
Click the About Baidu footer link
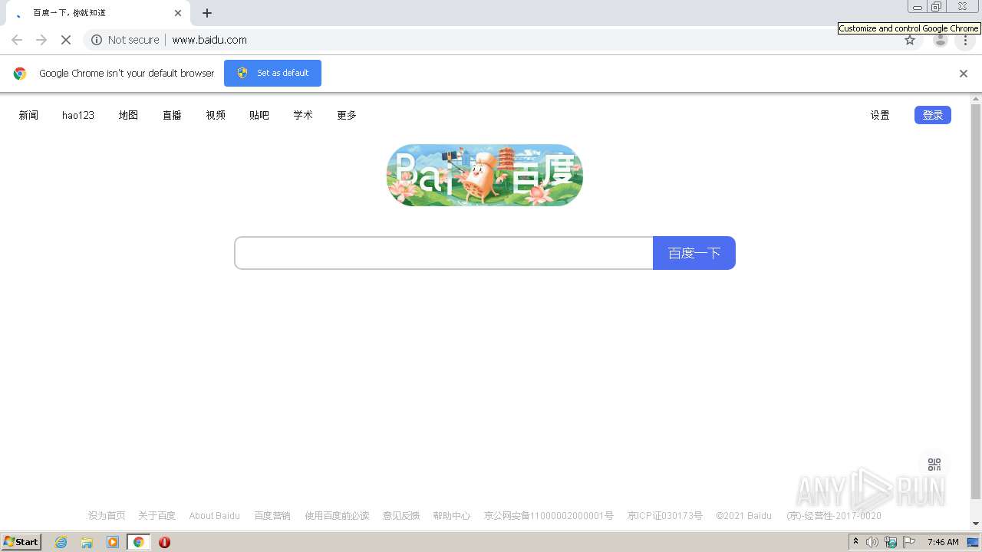tap(215, 516)
